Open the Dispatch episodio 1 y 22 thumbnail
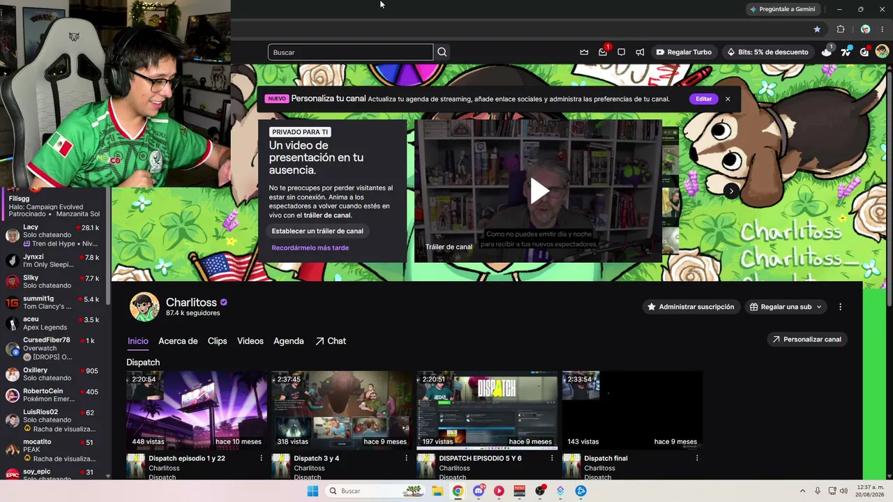Image resolution: width=893 pixels, height=502 pixels. 197,410
